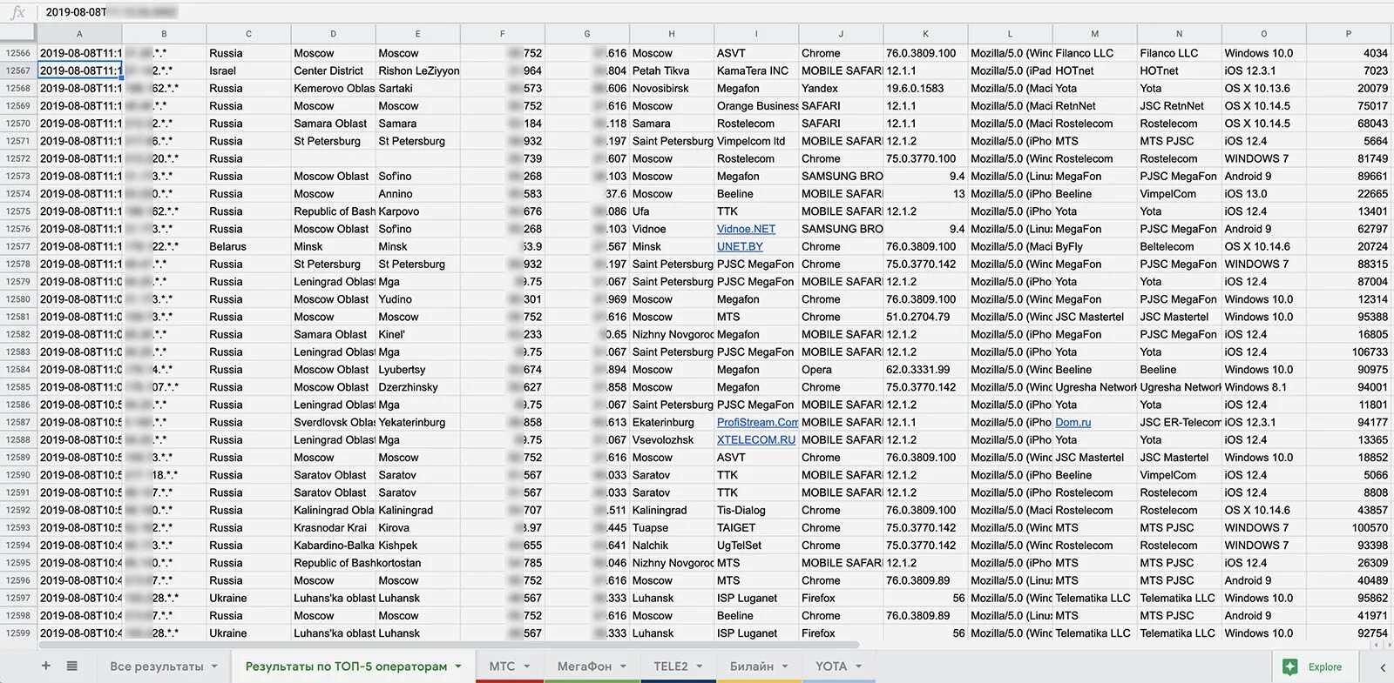Click the Tis-Dialog cell

coord(756,510)
